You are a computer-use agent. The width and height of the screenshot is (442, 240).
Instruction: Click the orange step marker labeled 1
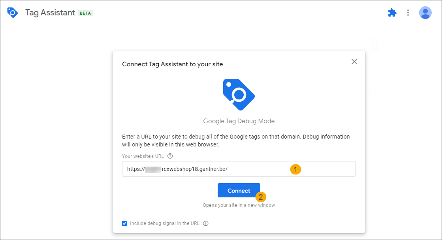pyautogui.click(x=295, y=169)
